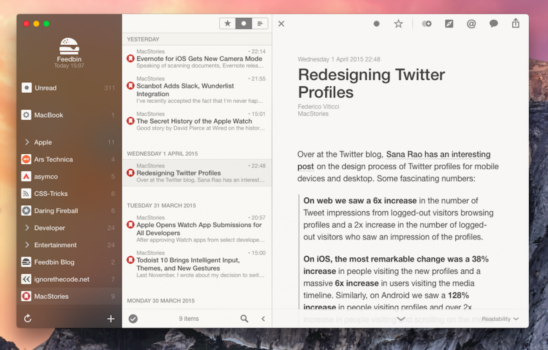
Task: Open the search in the article list
Action: click(244, 319)
